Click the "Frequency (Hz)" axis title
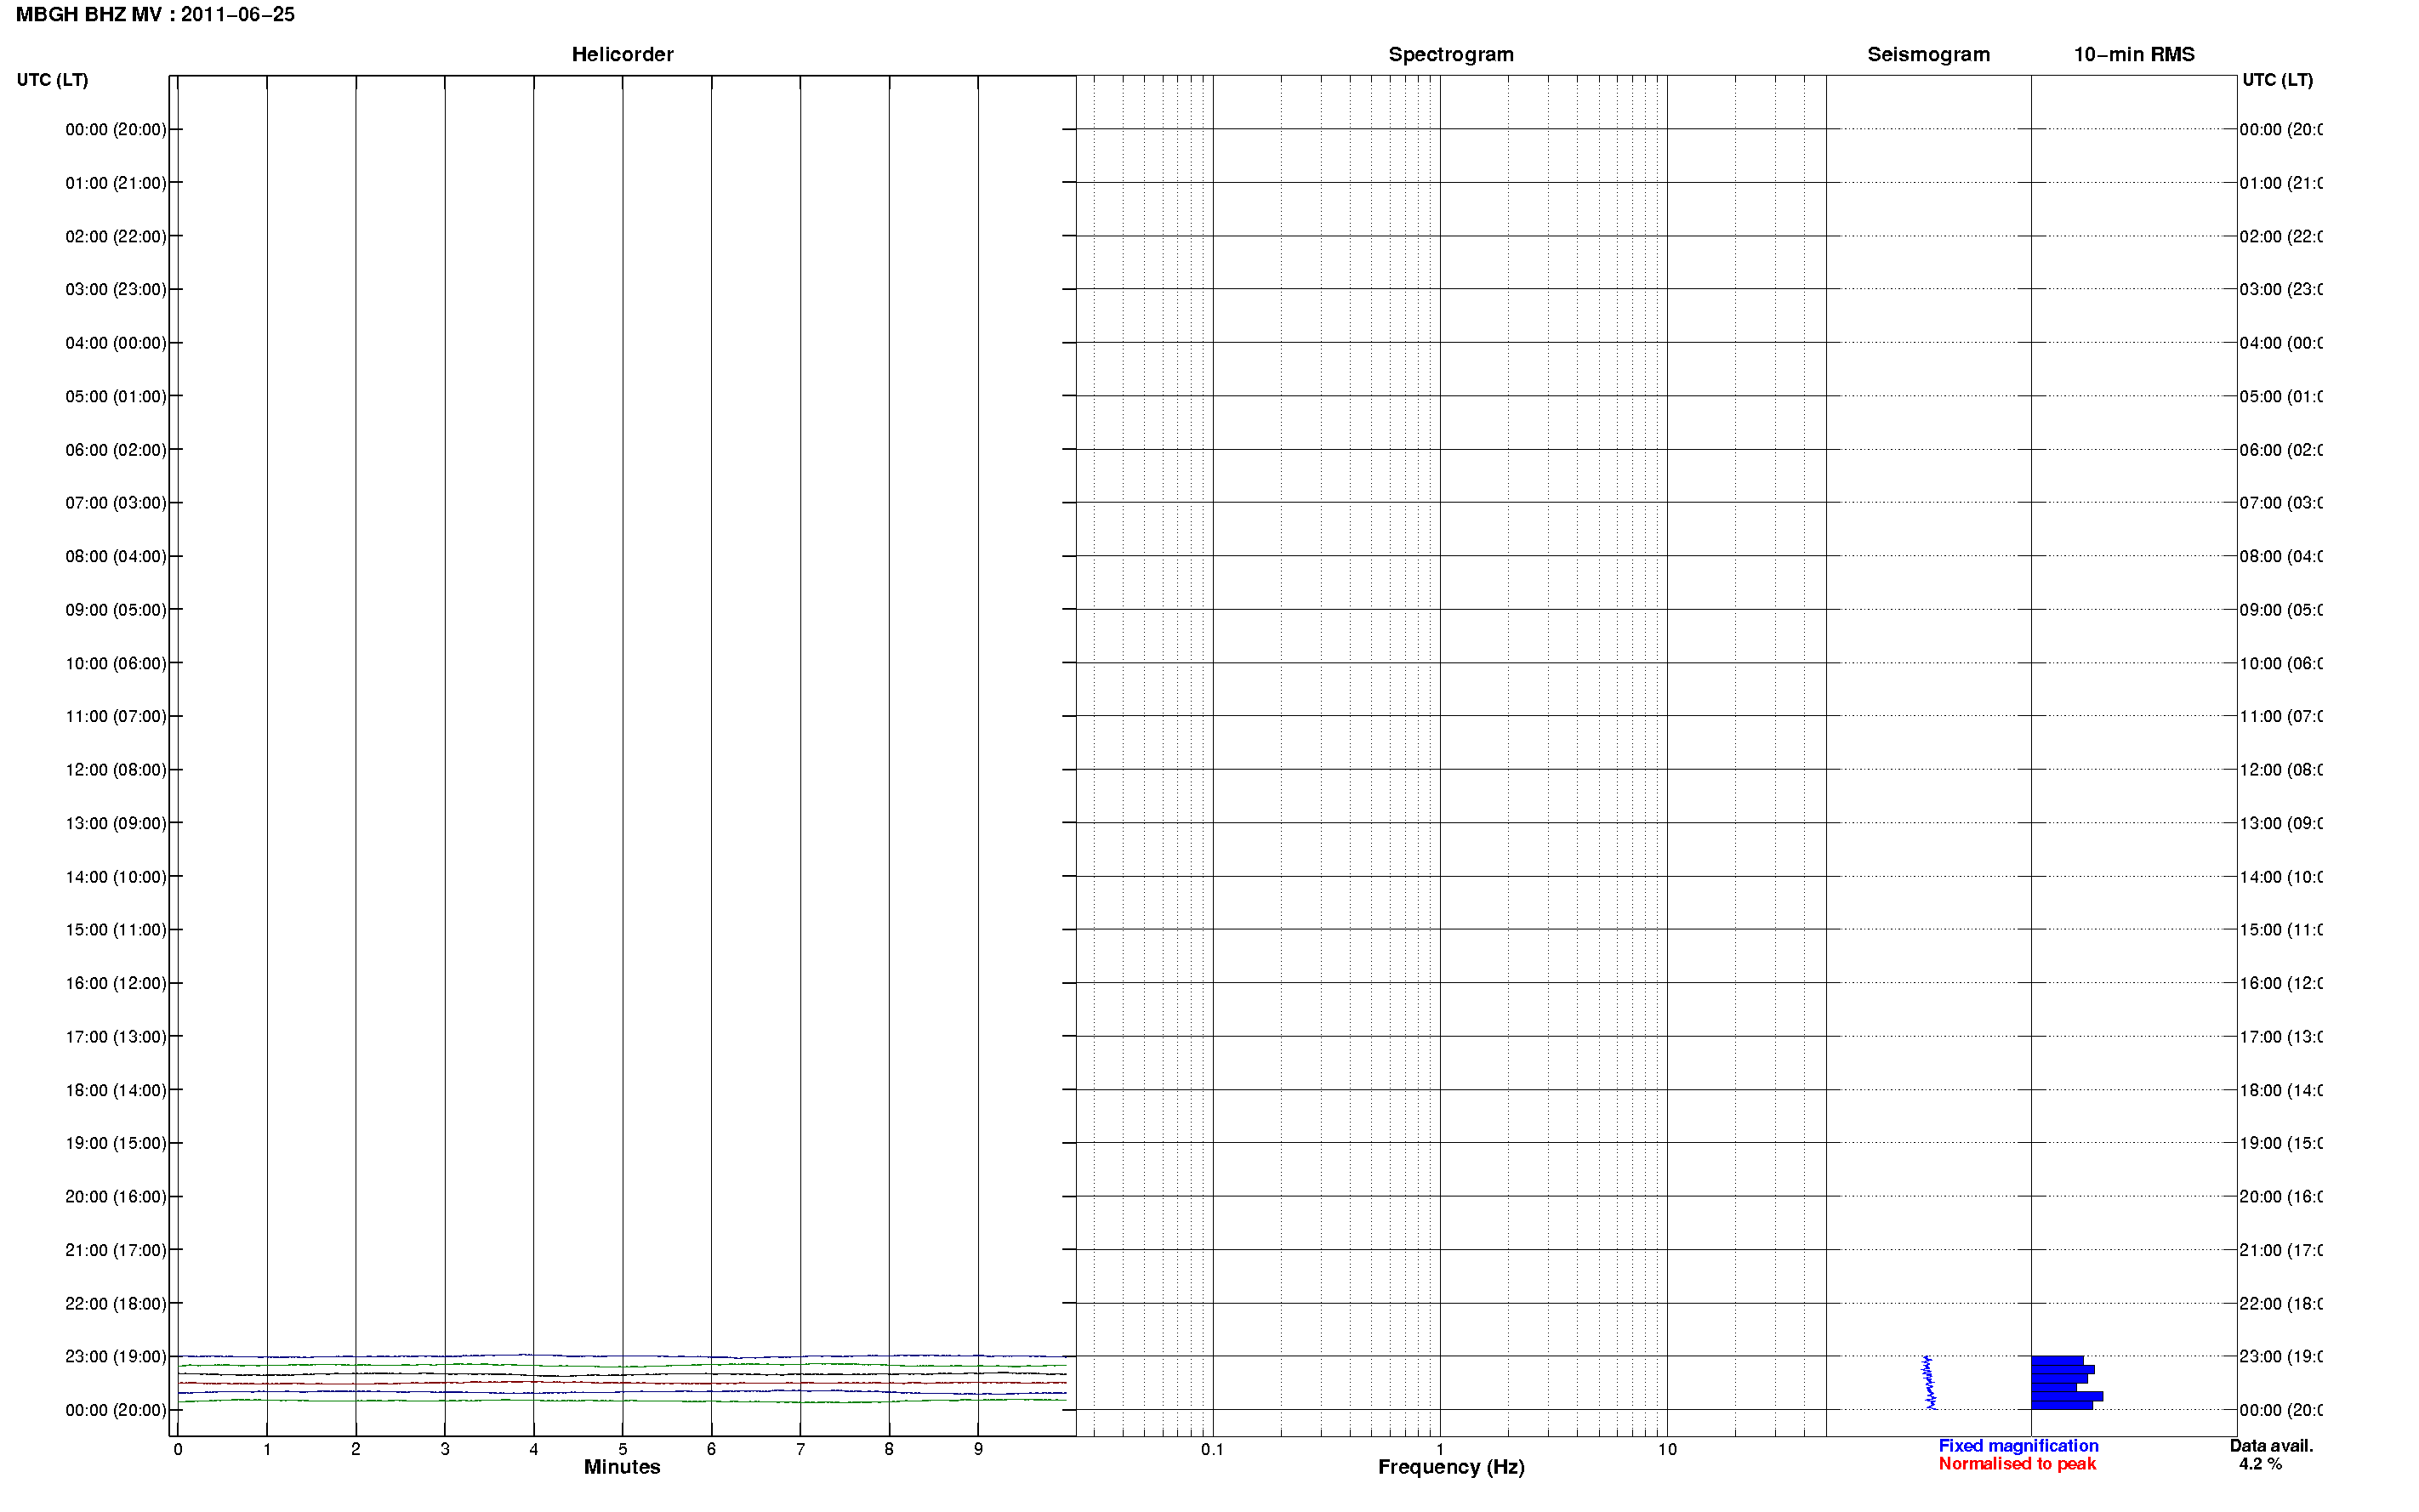This screenshot has width=2419, height=1512. pyautogui.click(x=1451, y=1468)
